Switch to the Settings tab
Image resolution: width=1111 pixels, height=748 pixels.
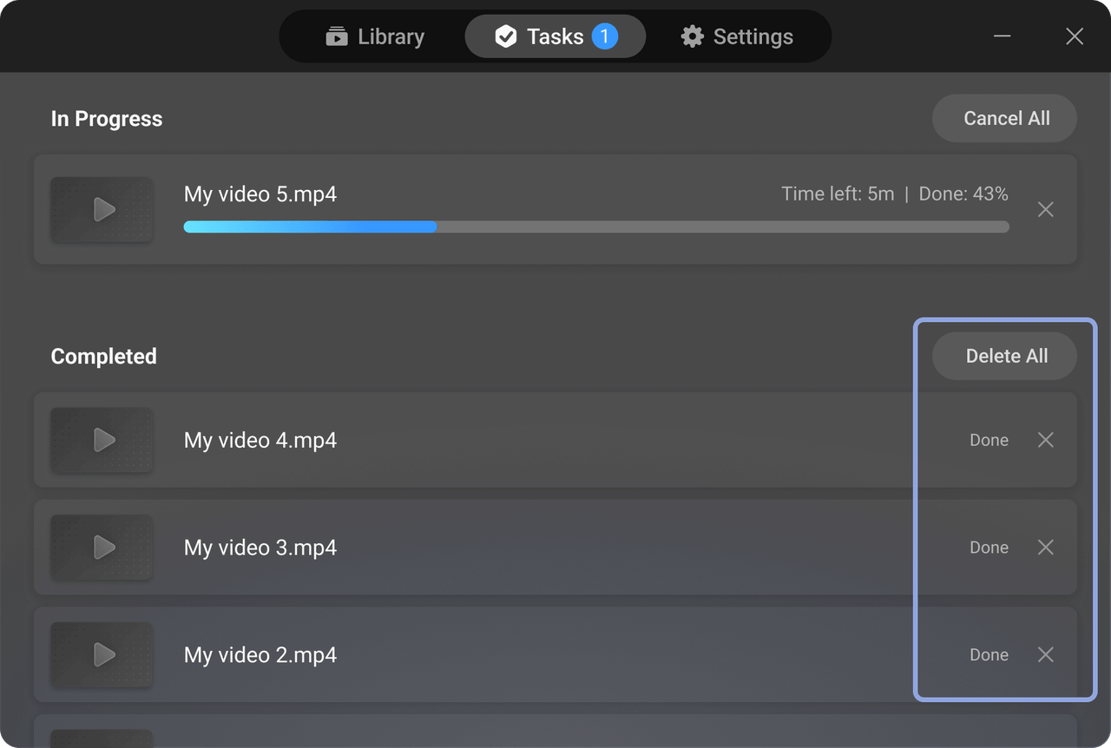tap(737, 36)
